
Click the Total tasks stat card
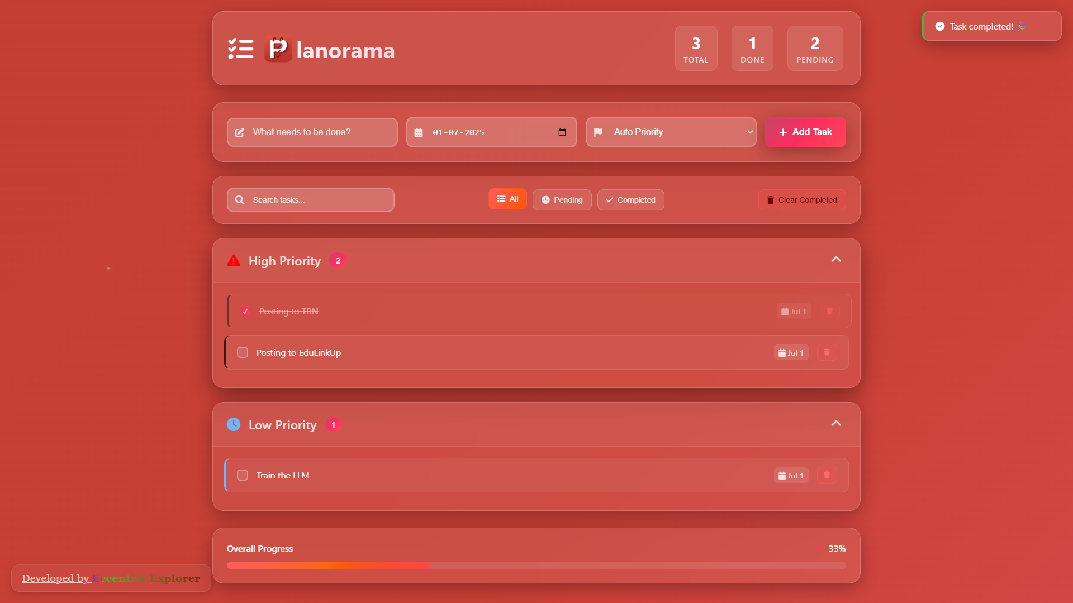696,49
